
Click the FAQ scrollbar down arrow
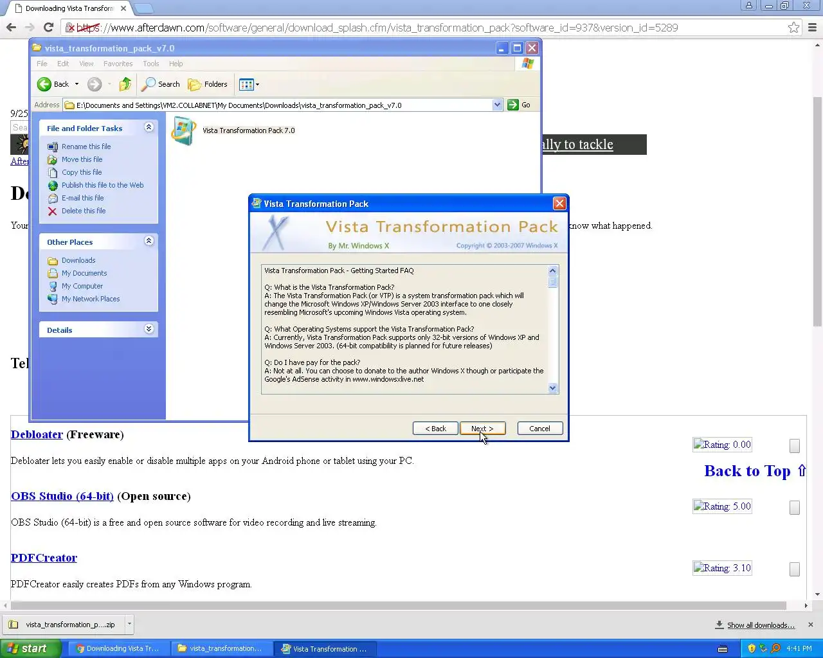(x=552, y=387)
